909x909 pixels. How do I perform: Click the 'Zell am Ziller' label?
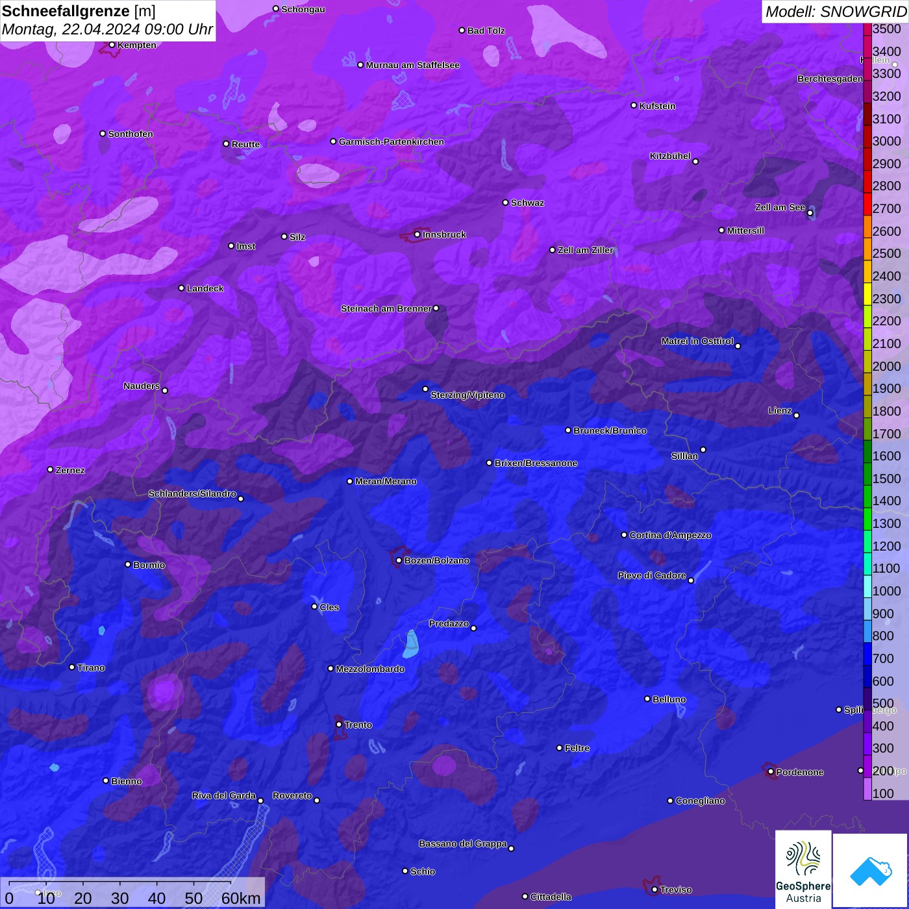[x=586, y=250]
